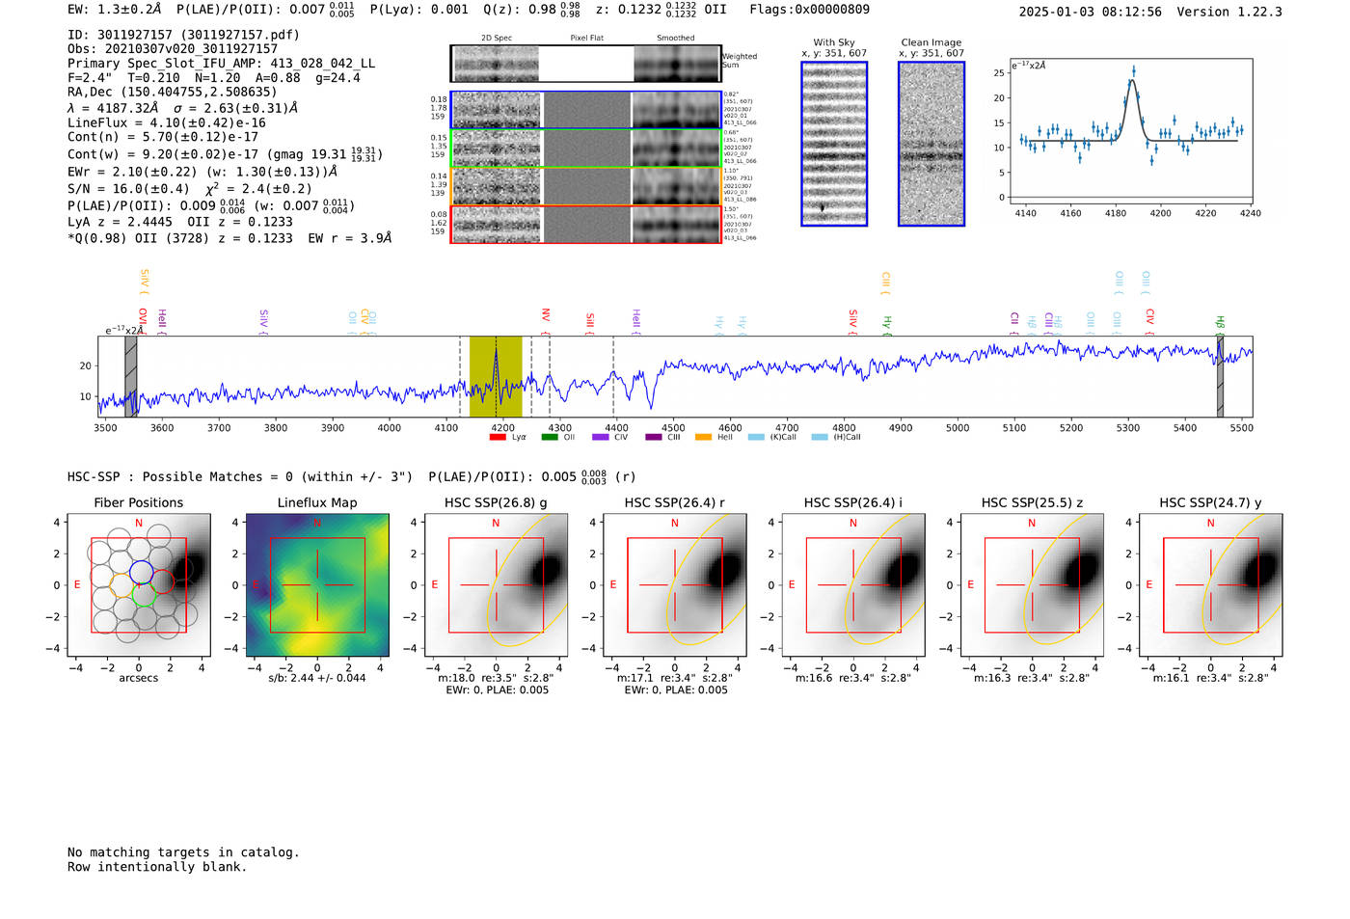Click the 'Row intentionally blank.' text
The width and height of the screenshot is (1350, 919).
[157, 867]
